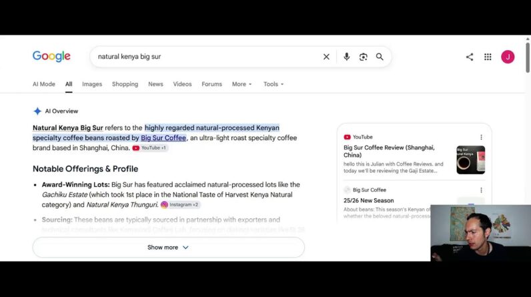Switch to AI Mode tab

pyautogui.click(x=43, y=84)
